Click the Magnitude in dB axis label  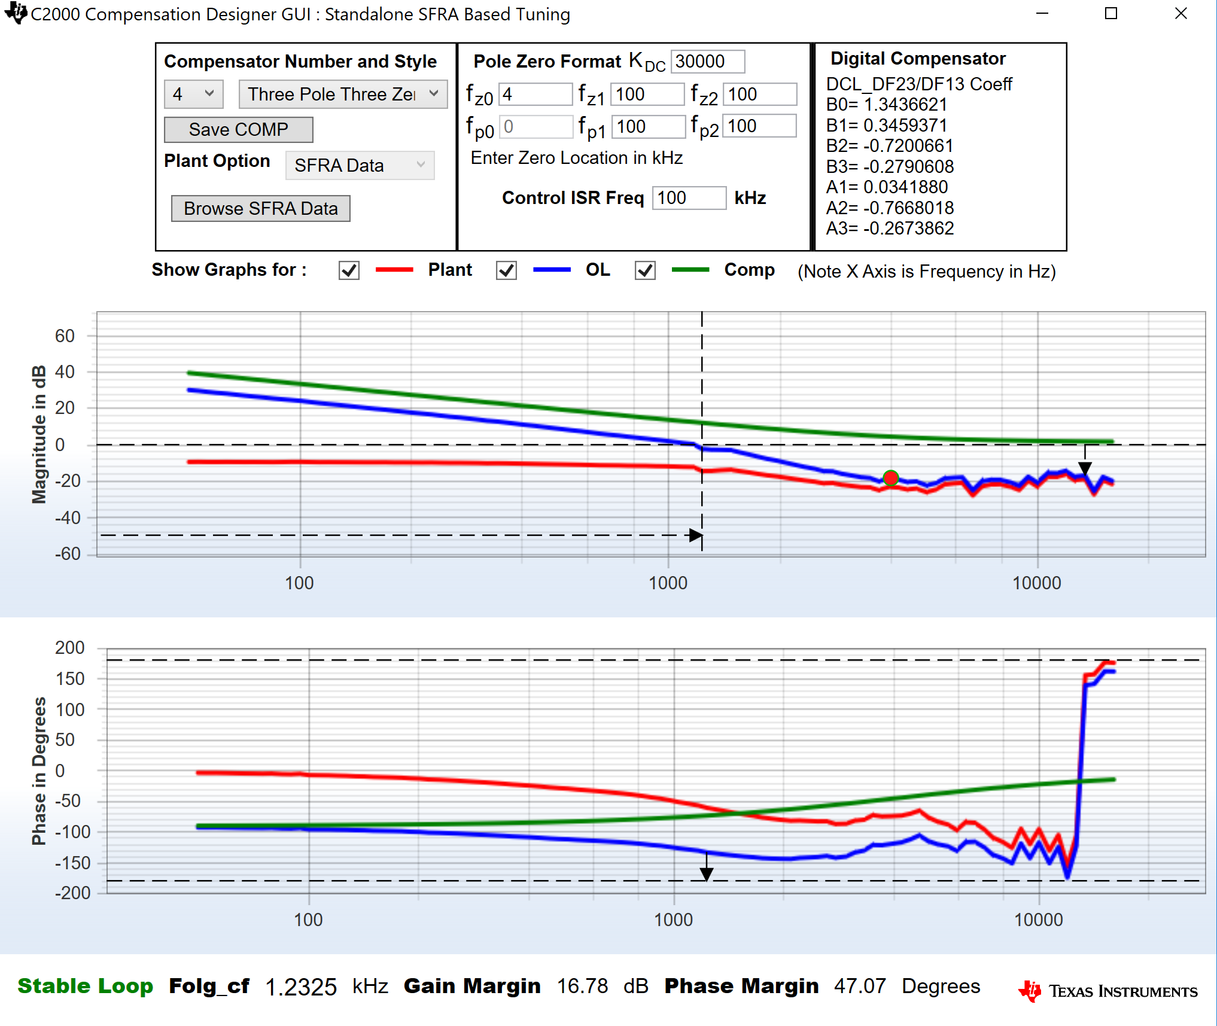pyautogui.click(x=39, y=434)
